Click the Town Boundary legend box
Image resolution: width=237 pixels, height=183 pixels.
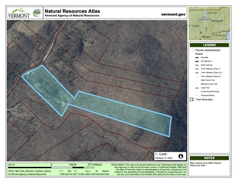[192, 100]
